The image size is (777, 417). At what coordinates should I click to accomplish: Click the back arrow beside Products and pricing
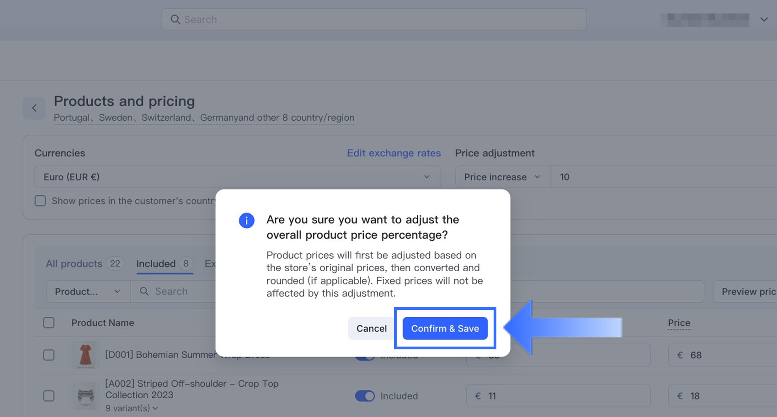pyautogui.click(x=34, y=108)
